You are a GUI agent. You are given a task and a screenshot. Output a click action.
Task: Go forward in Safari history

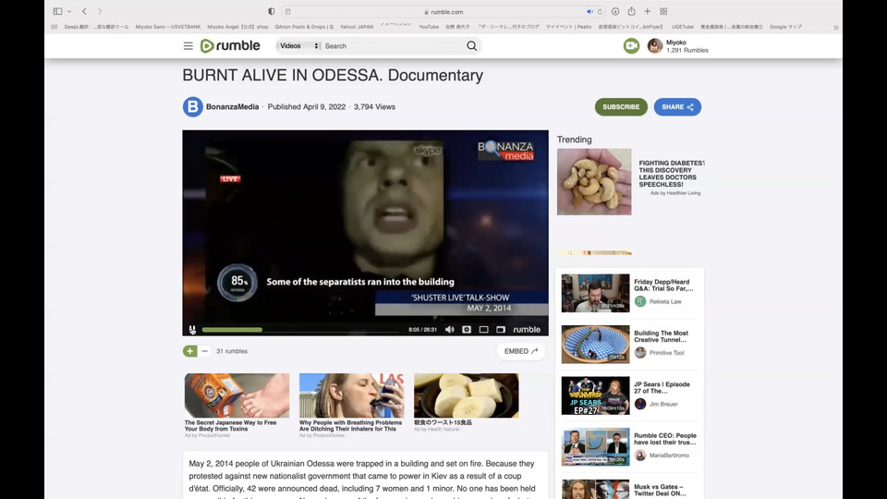100,11
